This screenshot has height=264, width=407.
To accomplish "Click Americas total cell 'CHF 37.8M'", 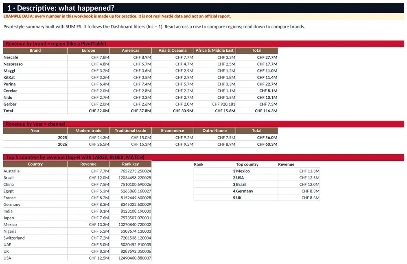I will tap(131, 111).
